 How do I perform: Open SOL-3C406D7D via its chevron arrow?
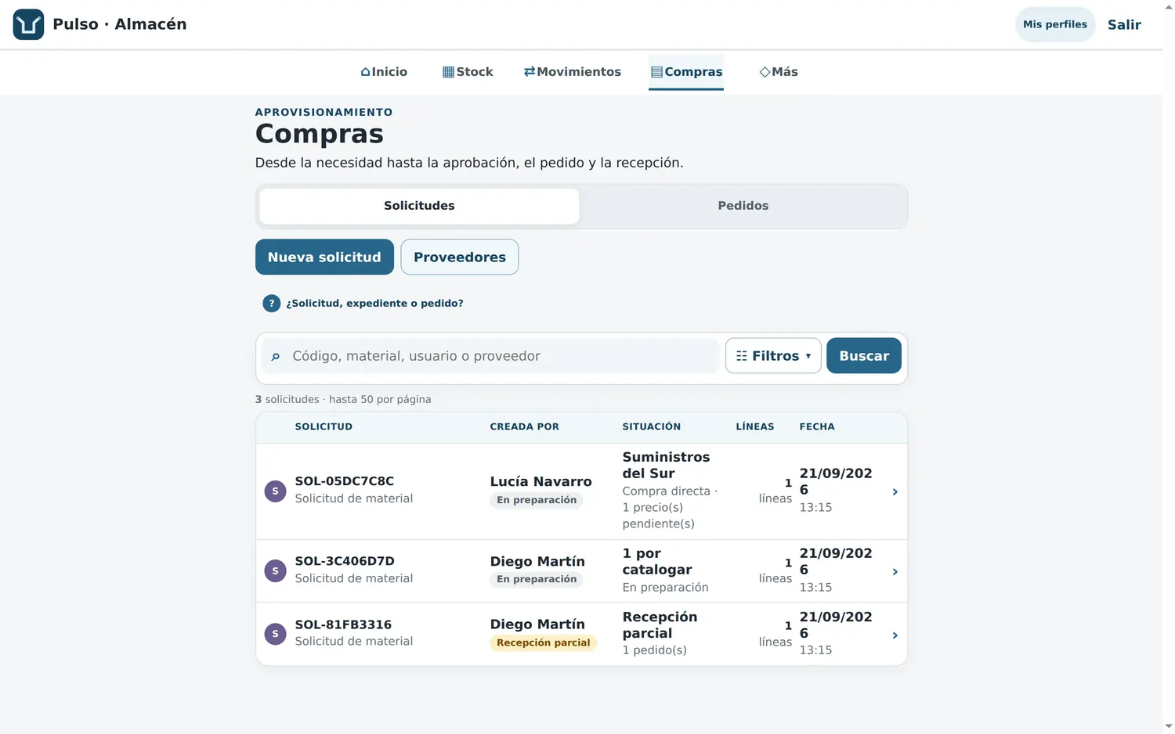(x=895, y=572)
